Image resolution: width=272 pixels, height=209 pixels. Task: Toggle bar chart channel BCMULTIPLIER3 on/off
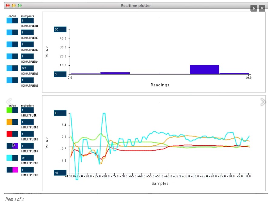[12, 44]
